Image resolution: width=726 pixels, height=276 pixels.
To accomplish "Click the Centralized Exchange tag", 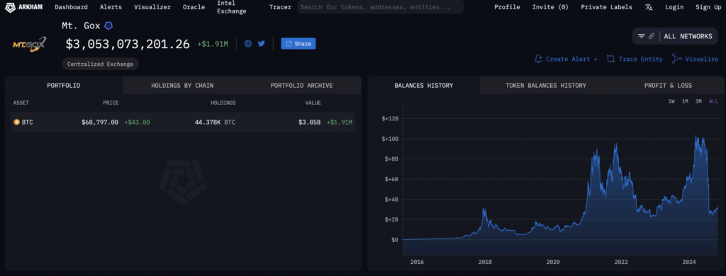I will pyautogui.click(x=100, y=64).
